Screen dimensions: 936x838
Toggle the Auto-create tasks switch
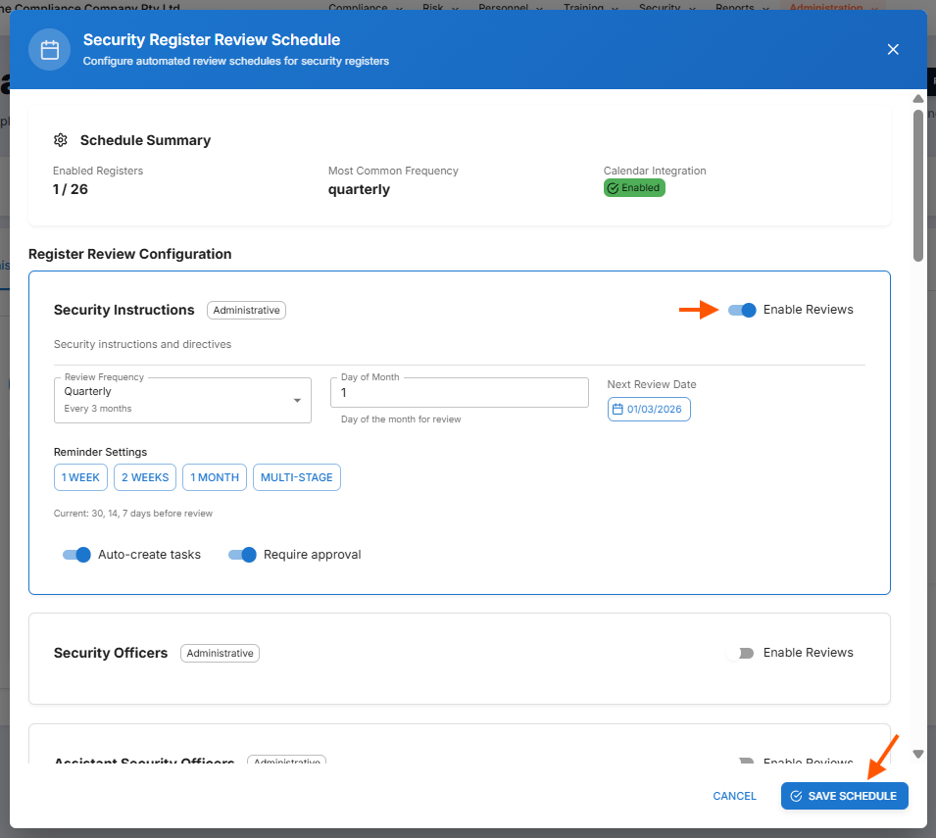76,555
